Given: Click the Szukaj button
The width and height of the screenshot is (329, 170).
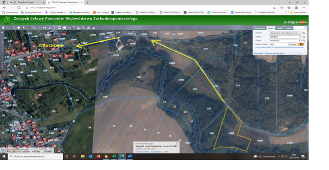Looking at the screenshot, I should (292, 44).
